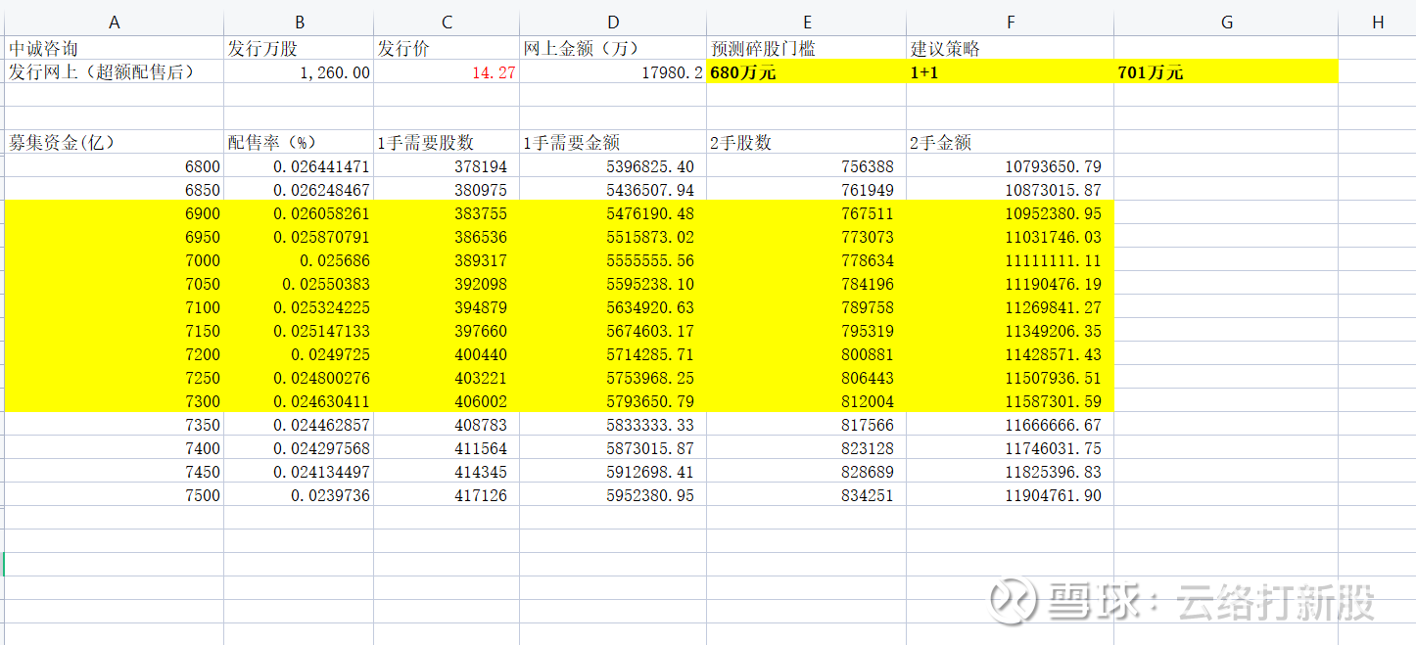
Task: Select the cell with 11507936.51
Action: point(1011,378)
